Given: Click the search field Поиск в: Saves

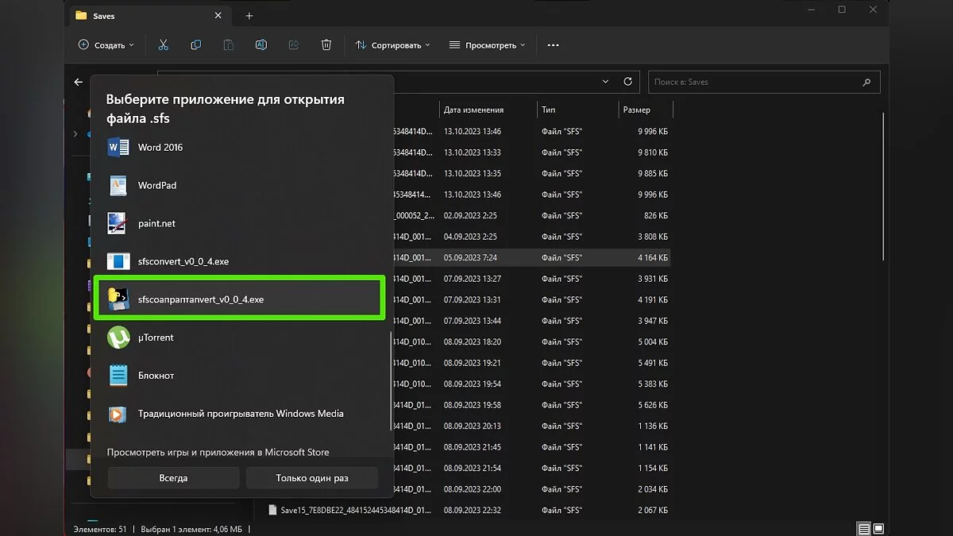Looking at the screenshot, I should [x=754, y=82].
